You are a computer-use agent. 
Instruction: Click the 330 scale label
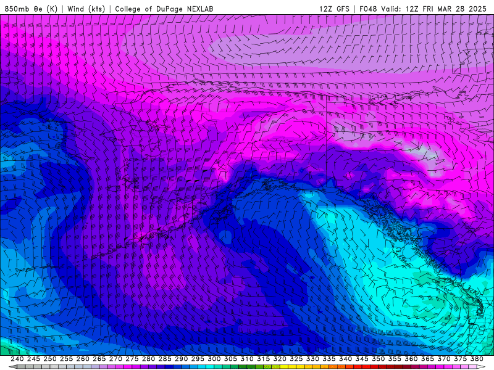coord(312,359)
